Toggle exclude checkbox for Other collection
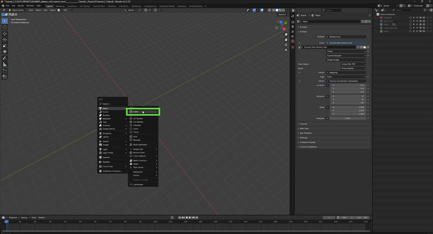433x234 pixels. 410,25
